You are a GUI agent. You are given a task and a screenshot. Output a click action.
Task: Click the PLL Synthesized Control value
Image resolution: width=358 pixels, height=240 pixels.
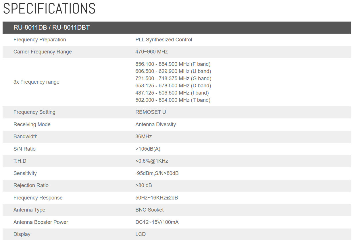[x=163, y=40]
